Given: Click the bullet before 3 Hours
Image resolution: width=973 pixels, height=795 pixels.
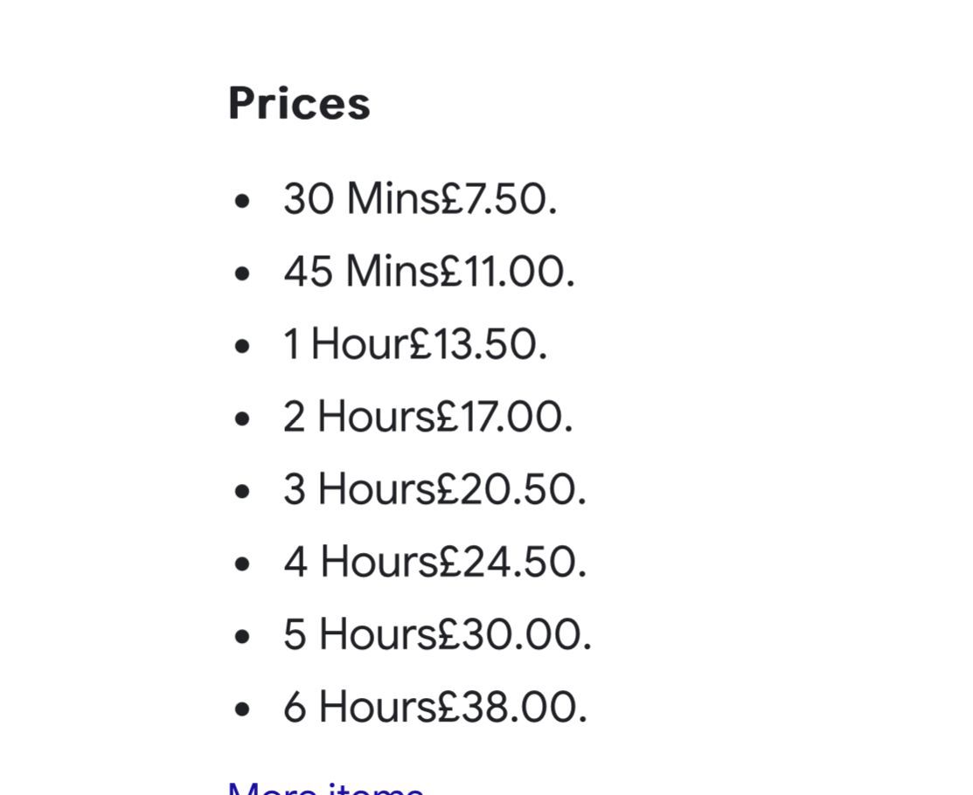Looking at the screenshot, I should tap(243, 491).
